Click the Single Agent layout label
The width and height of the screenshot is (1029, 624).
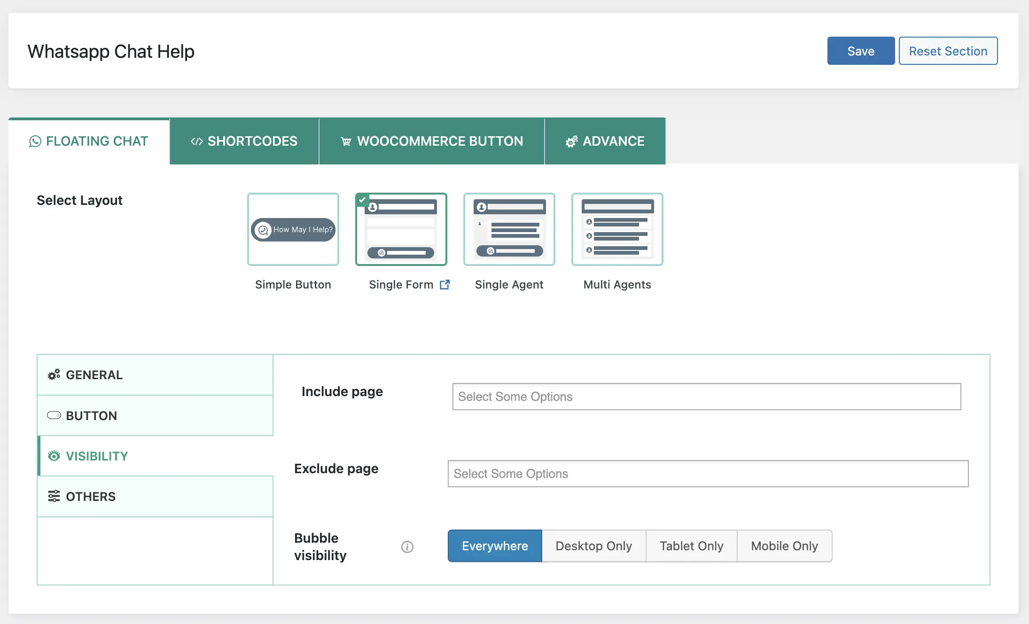[509, 285]
